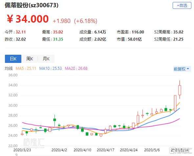Click the 22.00 price axis label
This screenshot has height=156, width=194.
coord(13,146)
